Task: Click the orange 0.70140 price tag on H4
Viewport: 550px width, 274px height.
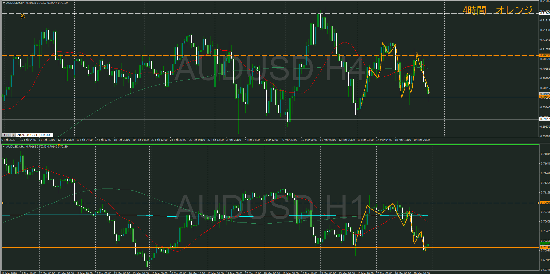Action: click(x=544, y=97)
